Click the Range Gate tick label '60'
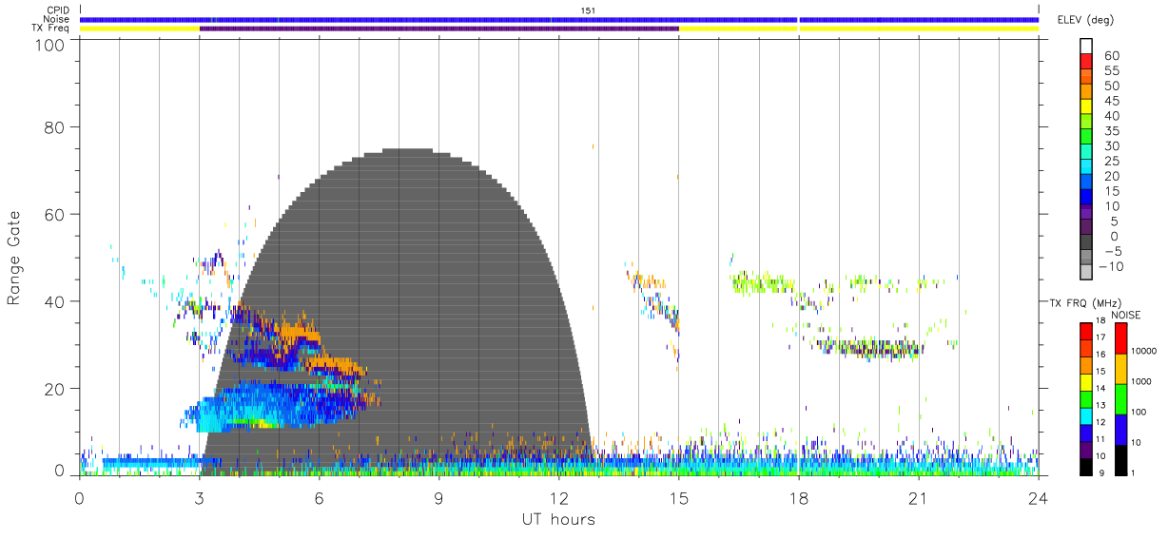This screenshot has width=1168, height=539. [x=56, y=214]
